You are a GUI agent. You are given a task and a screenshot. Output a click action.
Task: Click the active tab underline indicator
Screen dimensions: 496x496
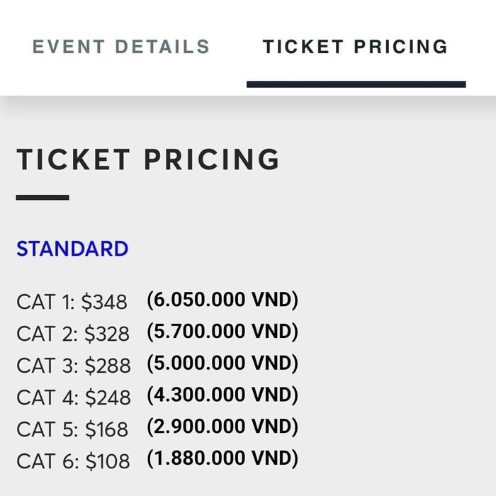point(356,84)
